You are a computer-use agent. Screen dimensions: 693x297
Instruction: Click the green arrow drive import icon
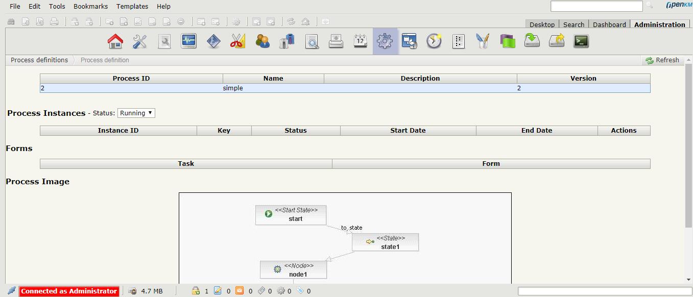[x=532, y=41]
